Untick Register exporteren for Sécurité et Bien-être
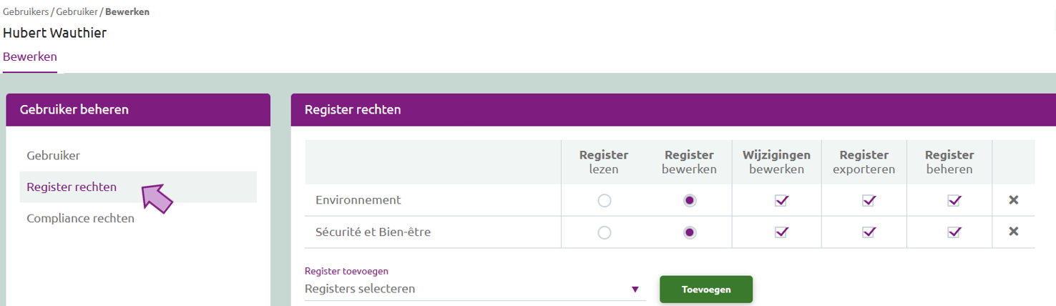 click(x=869, y=232)
